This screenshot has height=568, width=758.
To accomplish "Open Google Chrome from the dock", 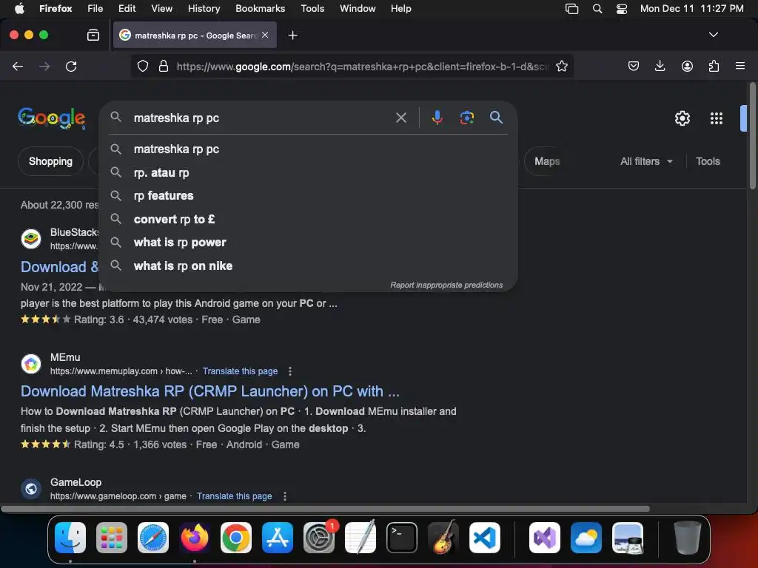I will click(x=236, y=537).
